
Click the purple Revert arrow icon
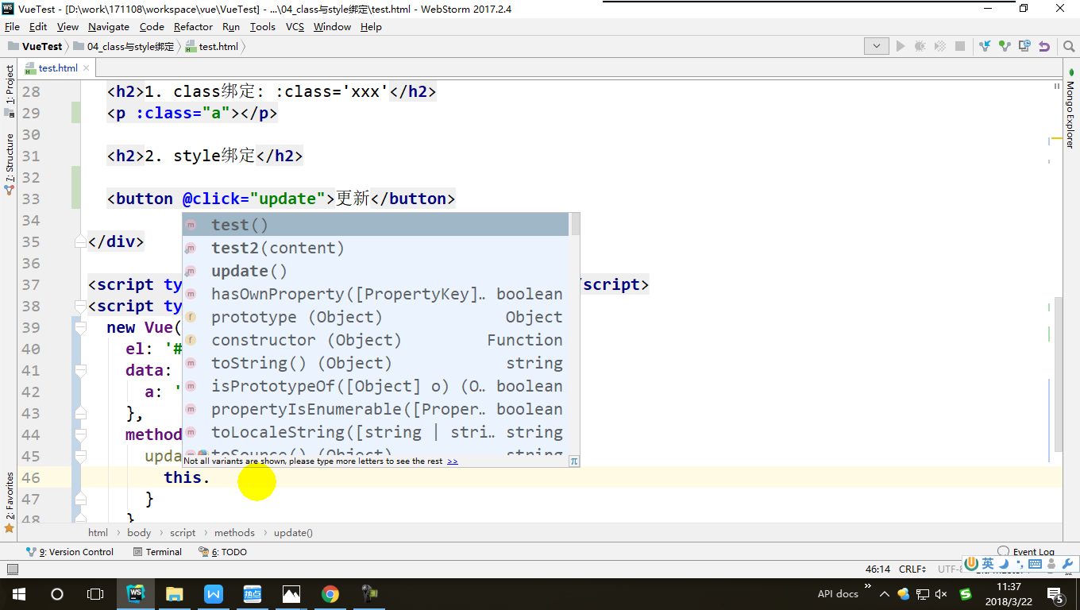1044,47
